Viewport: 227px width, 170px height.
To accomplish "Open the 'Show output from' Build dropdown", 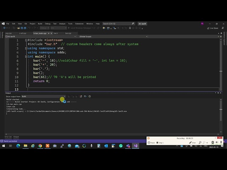I will coord(43,96).
